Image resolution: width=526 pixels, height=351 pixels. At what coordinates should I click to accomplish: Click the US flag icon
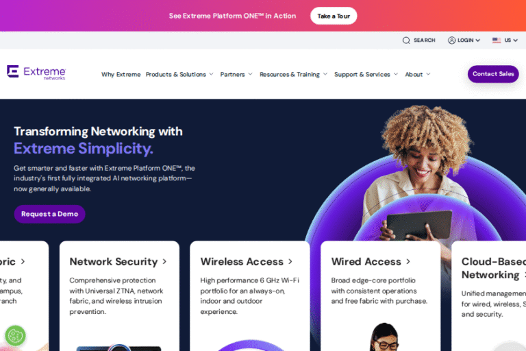(496, 40)
